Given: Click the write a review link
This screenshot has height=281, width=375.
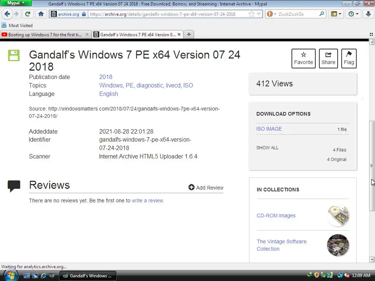Looking at the screenshot, I should pos(148,201).
